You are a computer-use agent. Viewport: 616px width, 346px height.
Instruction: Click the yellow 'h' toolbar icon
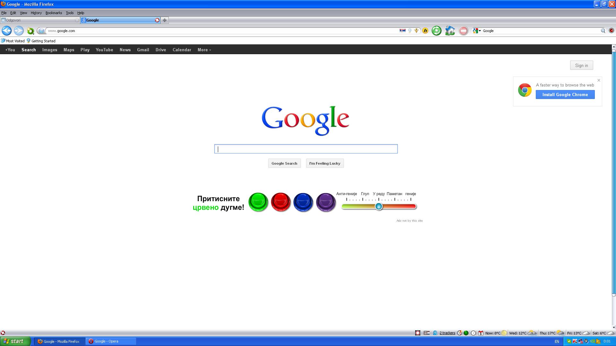425,31
